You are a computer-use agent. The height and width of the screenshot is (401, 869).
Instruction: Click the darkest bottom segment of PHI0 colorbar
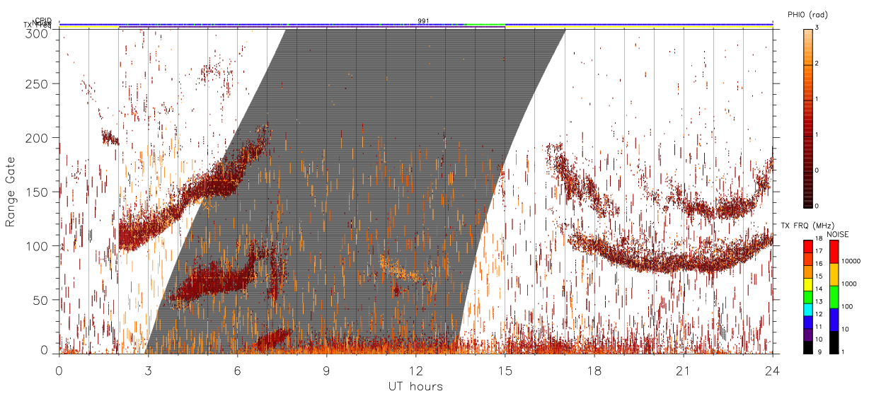tap(807, 189)
